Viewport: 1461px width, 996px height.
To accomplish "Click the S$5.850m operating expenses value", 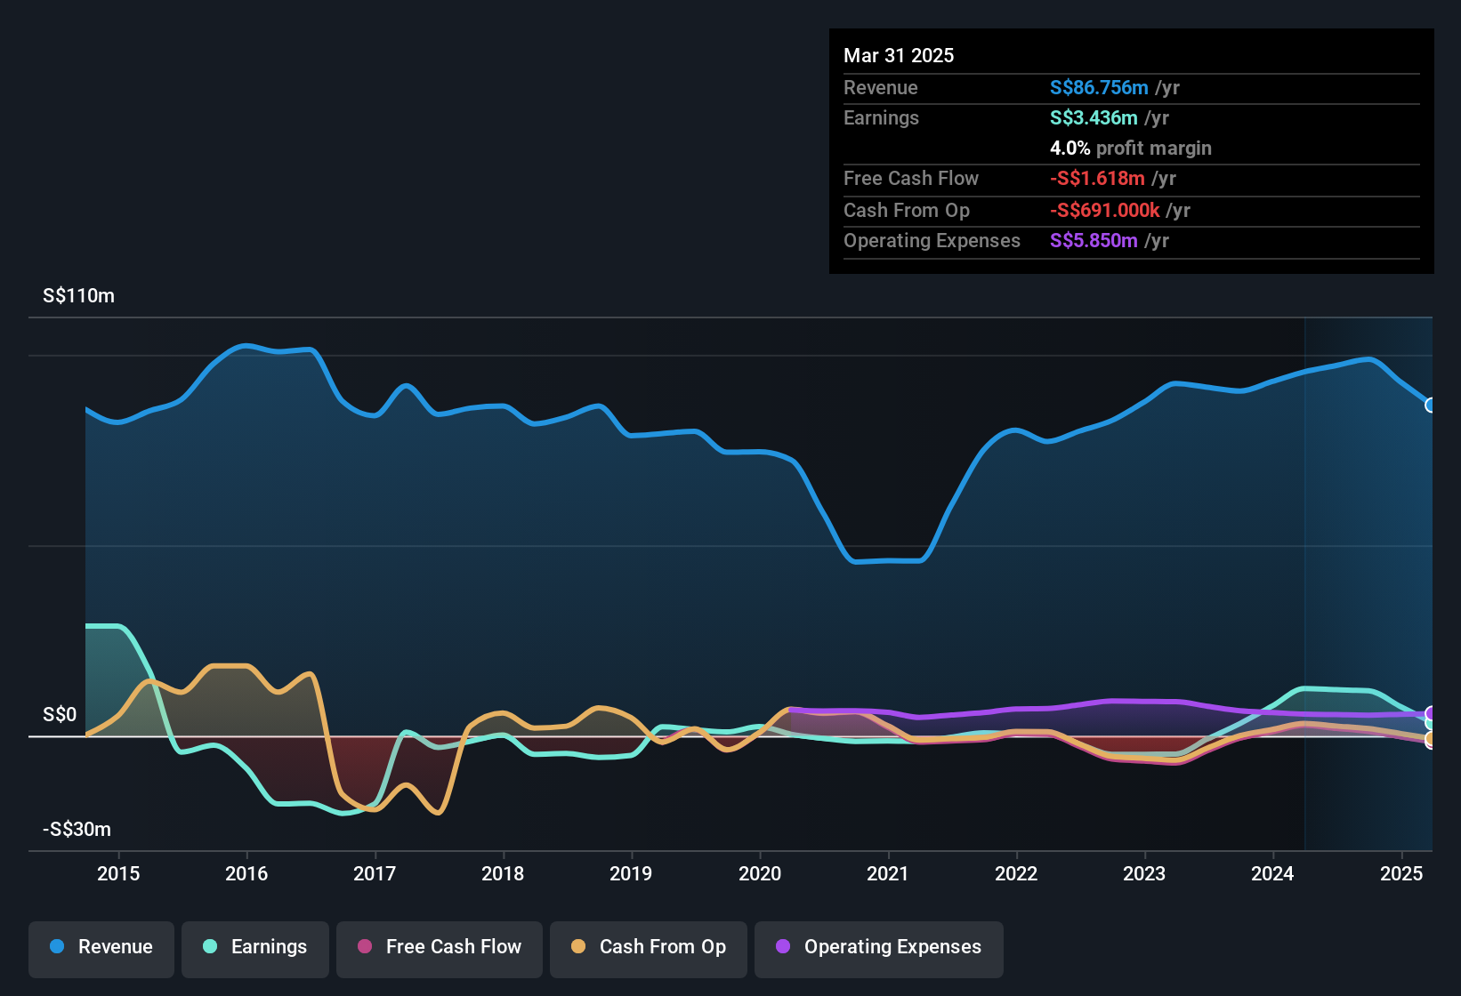I will (x=1094, y=240).
